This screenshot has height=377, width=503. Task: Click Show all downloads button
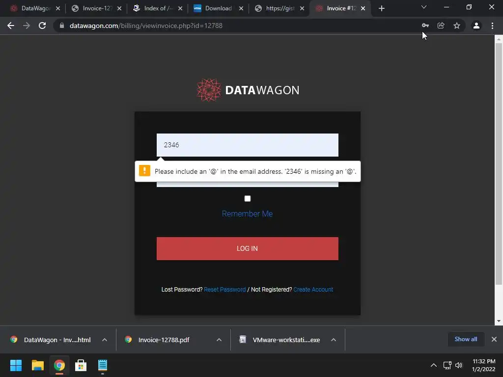click(x=466, y=339)
